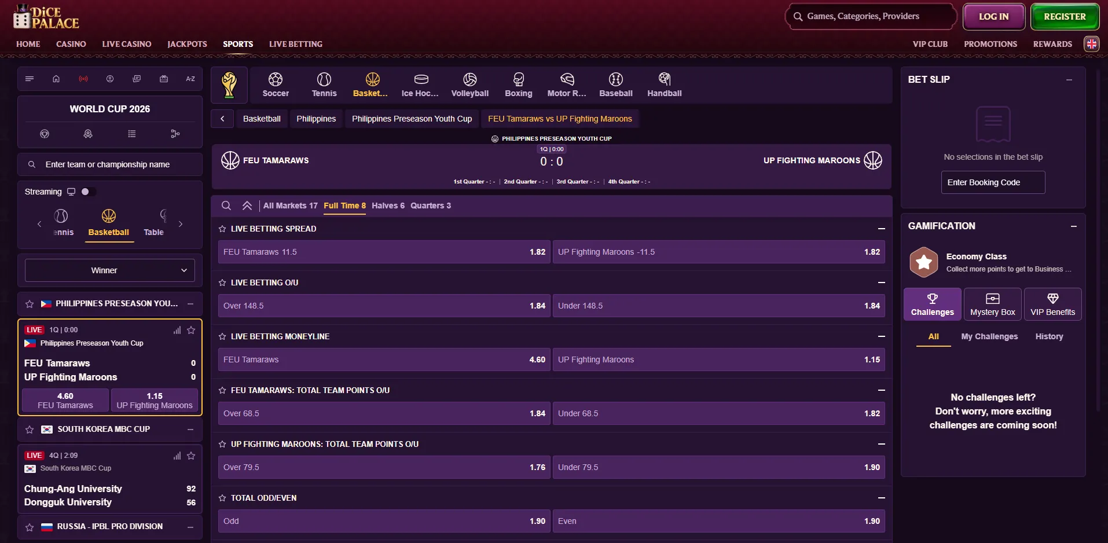Collapse the Live Betting Spread market
The width and height of the screenshot is (1108, 543).
pyautogui.click(x=881, y=229)
